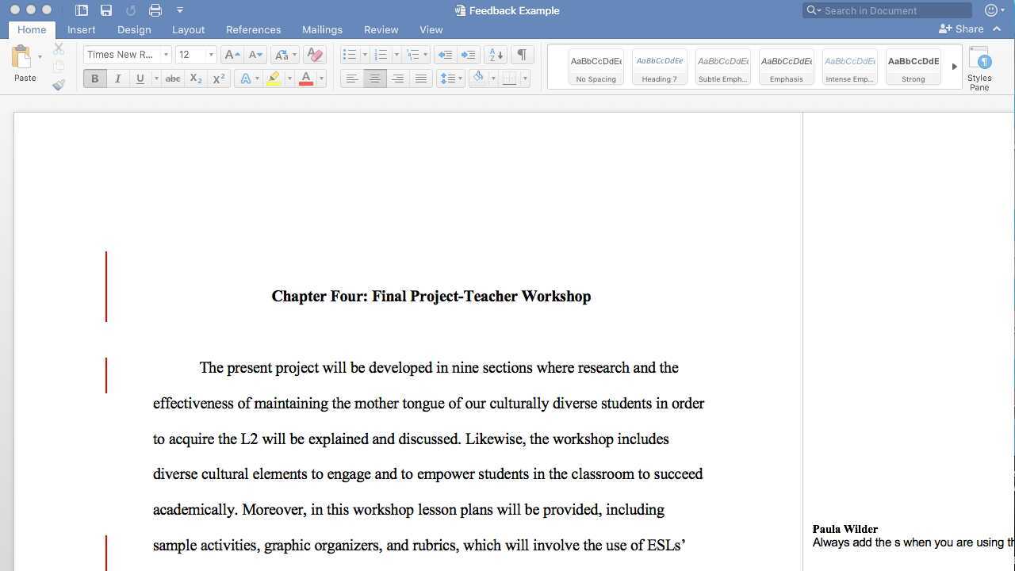The image size is (1015, 571).
Task: Click the Superscript icon
Action: coord(219,78)
